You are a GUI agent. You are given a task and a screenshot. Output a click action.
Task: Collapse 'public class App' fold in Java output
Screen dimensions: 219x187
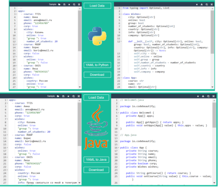[x=119, y=148]
